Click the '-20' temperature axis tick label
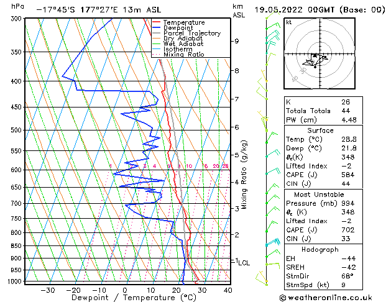 coord(73,290)
